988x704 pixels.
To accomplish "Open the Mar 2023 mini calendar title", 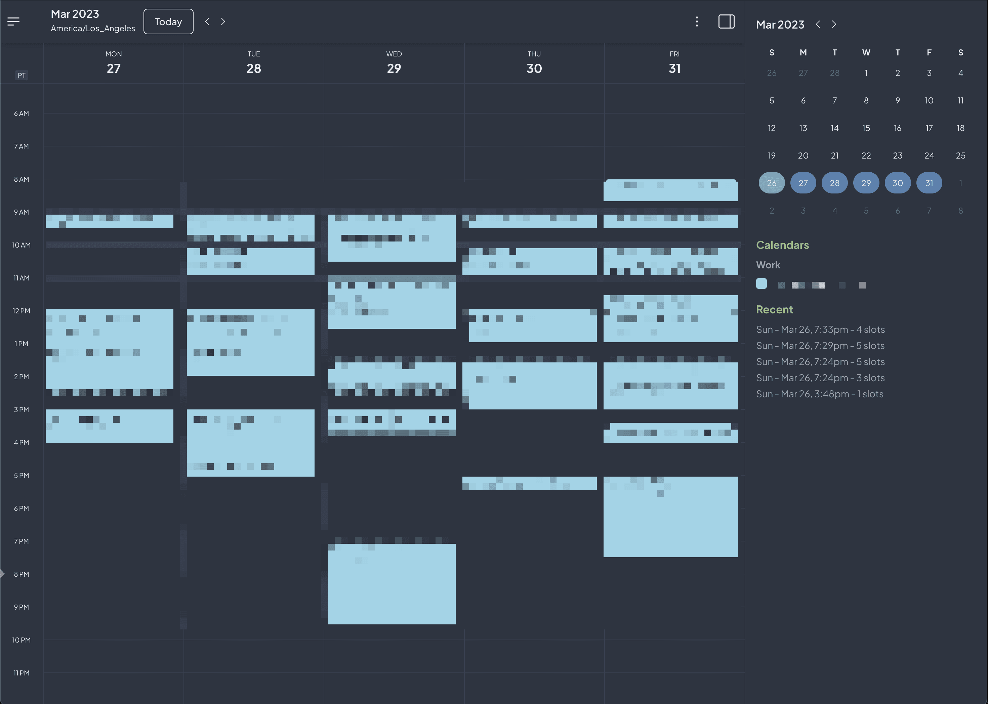I will pos(780,25).
